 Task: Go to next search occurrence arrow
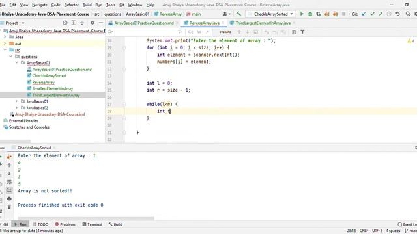[248, 32]
